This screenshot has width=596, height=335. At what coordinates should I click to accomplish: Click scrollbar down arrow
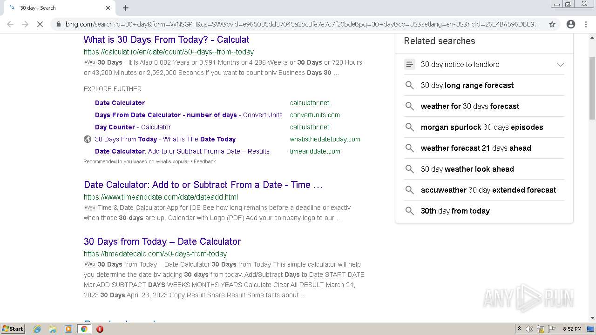[592, 318]
